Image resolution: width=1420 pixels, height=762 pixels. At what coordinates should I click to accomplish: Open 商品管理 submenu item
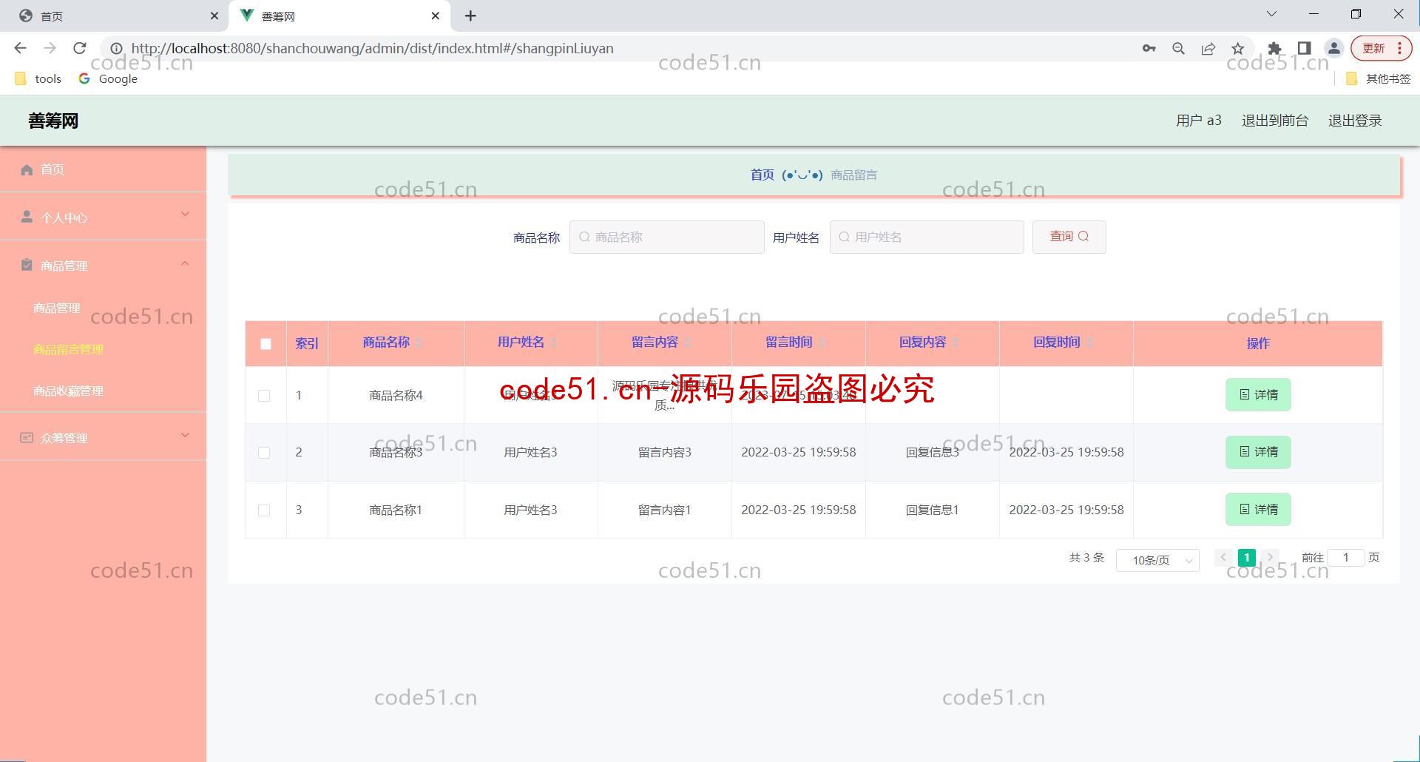coord(56,308)
